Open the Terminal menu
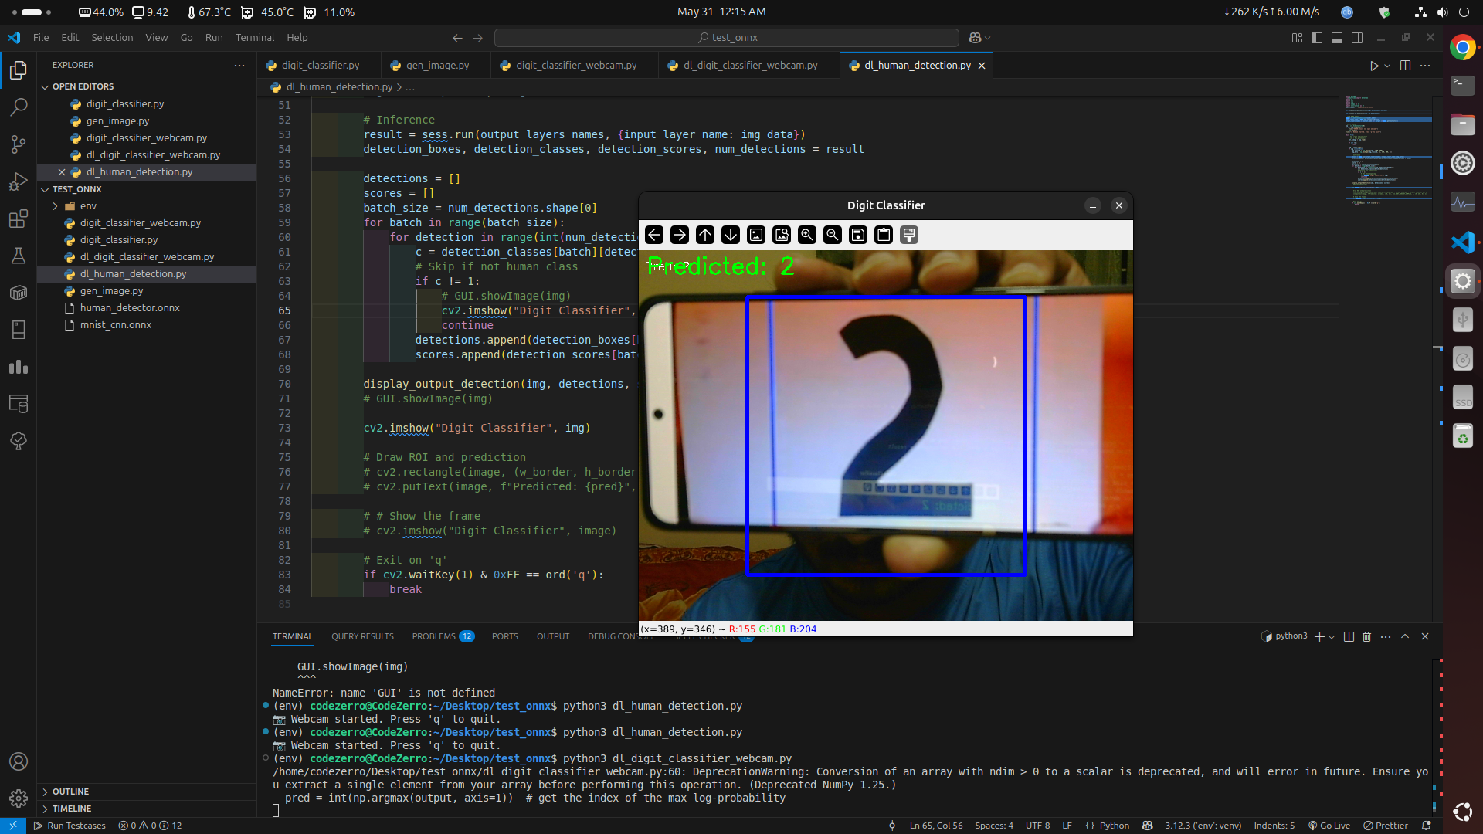This screenshot has height=834, width=1483. [254, 37]
